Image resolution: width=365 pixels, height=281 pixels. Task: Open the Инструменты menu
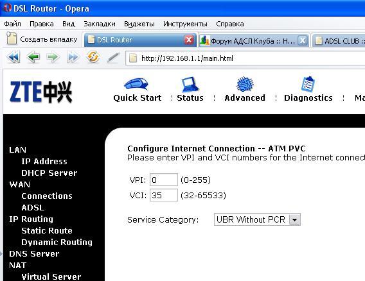point(185,24)
